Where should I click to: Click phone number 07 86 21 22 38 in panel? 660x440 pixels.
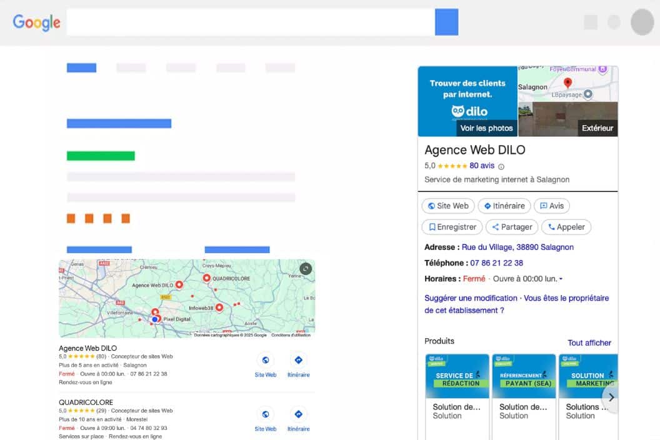coord(497,263)
